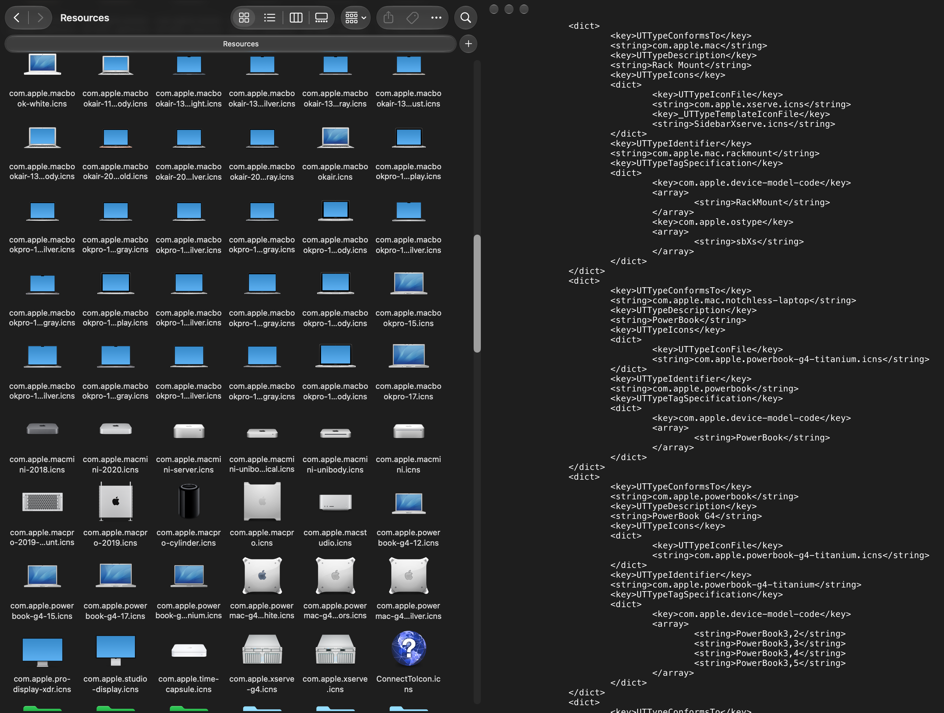Viewport: 944px width, 713px height.
Task: Select com.apple.macbookair.icns file icon
Action: (x=335, y=138)
